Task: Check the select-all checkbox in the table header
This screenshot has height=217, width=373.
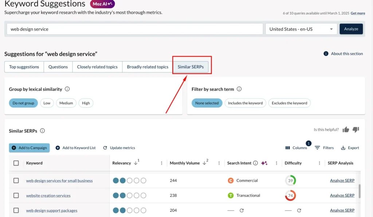Action: [16, 163]
